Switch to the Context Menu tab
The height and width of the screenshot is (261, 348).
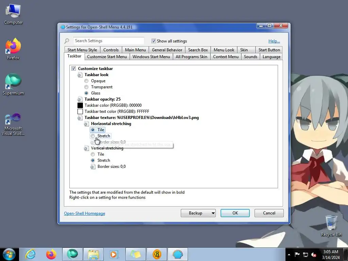pyautogui.click(x=226, y=57)
